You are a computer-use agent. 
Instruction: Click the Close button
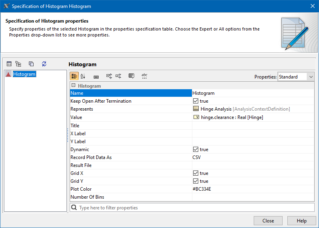point(268,221)
